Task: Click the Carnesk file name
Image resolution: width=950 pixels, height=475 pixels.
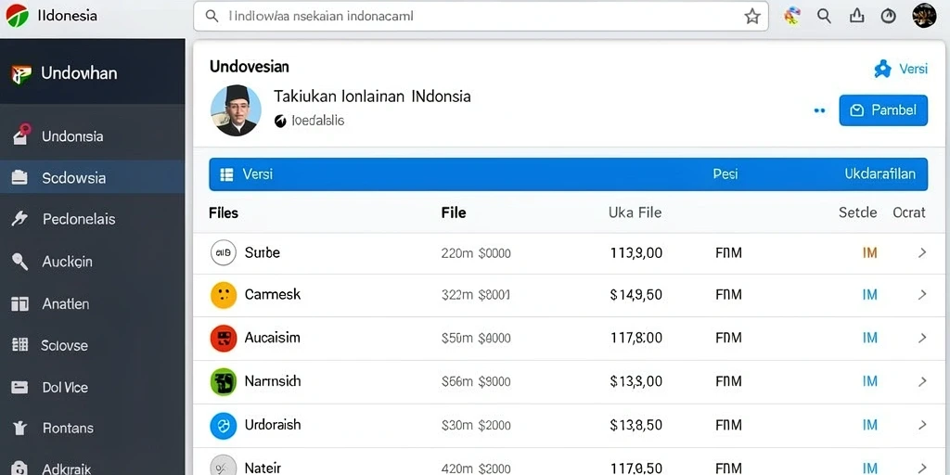Action: pyautogui.click(x=272, y=295)
